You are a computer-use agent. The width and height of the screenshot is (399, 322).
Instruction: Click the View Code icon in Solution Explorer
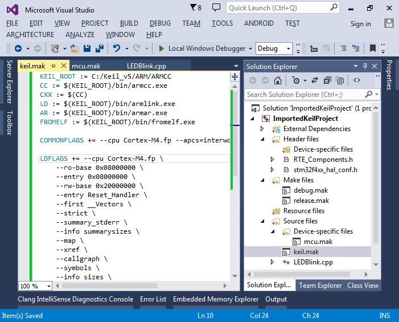point(357,80)
